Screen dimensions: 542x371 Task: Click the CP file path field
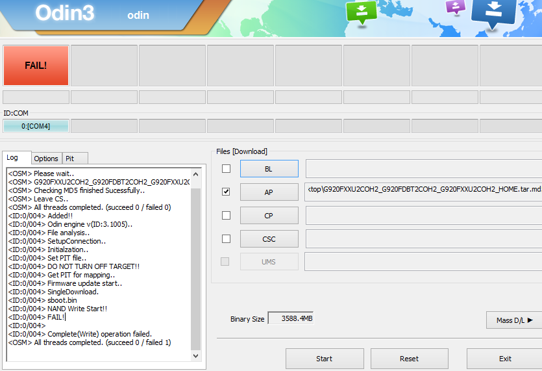[x=424, y=216]
